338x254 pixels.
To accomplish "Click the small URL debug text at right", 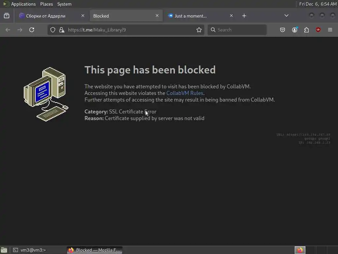I will (x=303, y=135).
